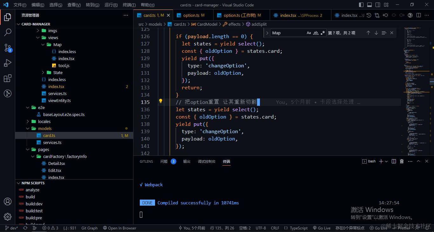Open the 终端(T) menu

[x=129, y=5]
